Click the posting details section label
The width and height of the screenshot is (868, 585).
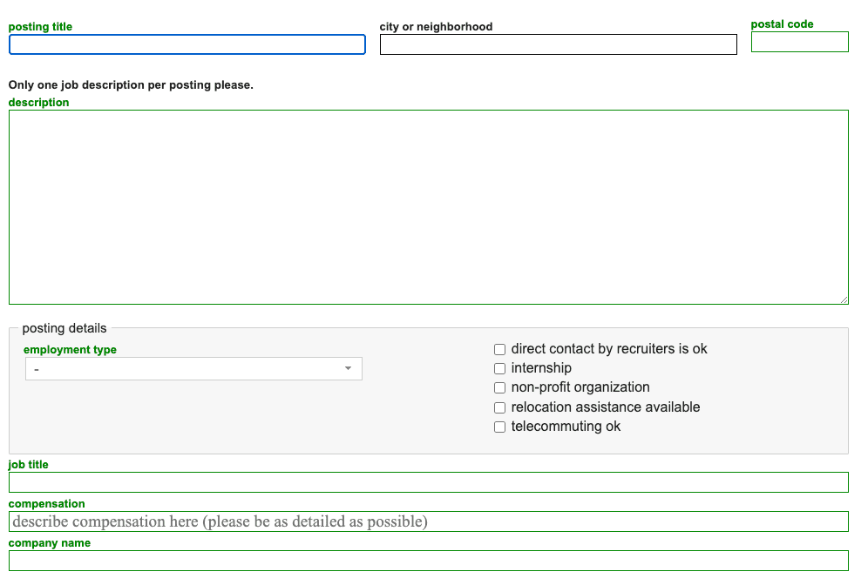pyautogui.click(x=63, y=328)
